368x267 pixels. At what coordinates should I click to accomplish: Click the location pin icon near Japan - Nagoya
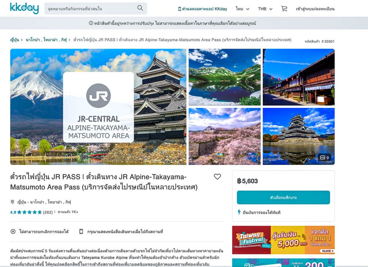(13, 202)
